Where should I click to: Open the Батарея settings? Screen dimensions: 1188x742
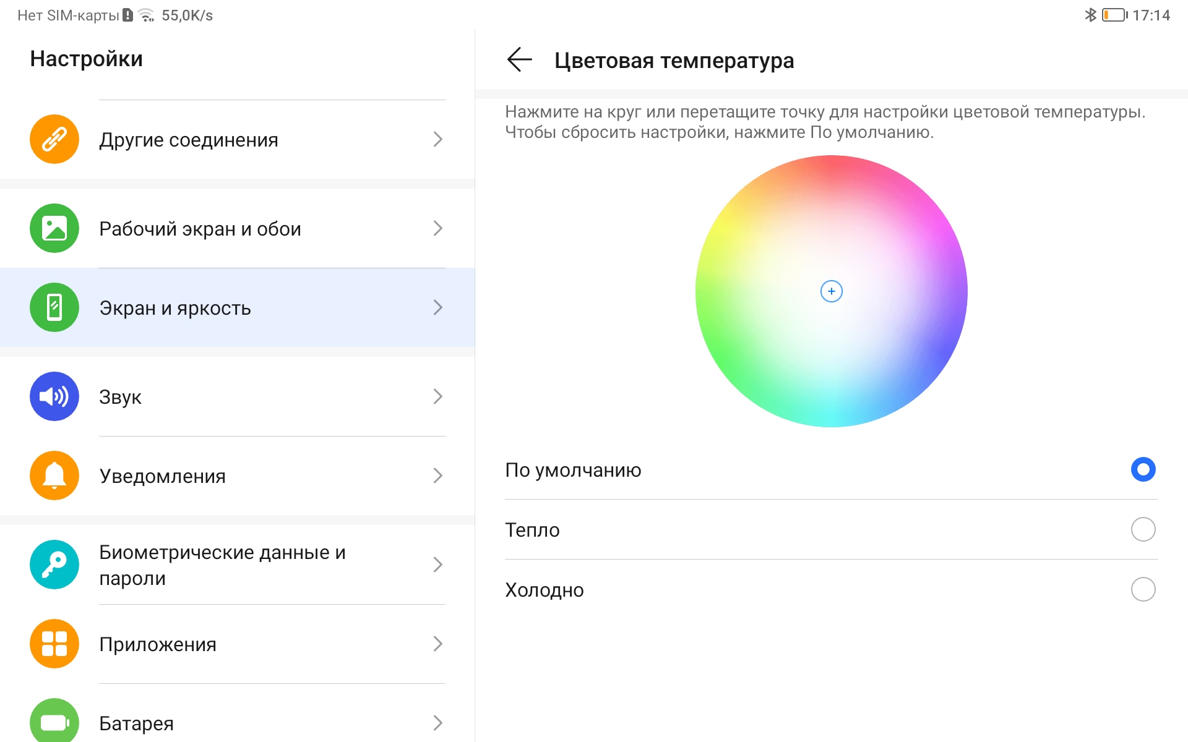click(238, 713)
